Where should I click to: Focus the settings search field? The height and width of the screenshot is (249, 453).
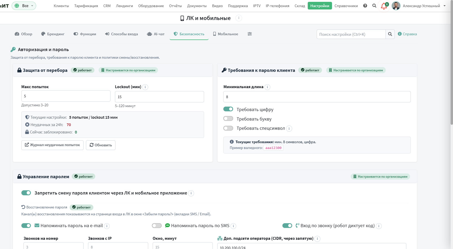pos(351,34)
